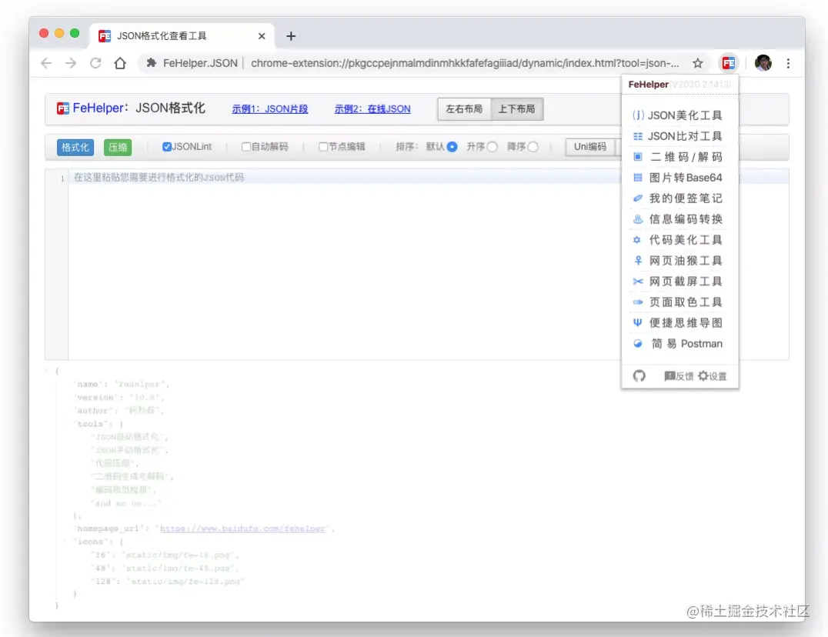This screenshot has width=828, height=637.
Task: Launch the 网页截屏工具
Action: click(680, 281)
